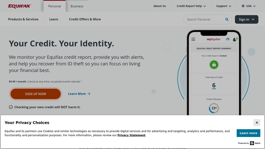
Task: Click the profile avatar icon in phone mockup
Action: 228,39
